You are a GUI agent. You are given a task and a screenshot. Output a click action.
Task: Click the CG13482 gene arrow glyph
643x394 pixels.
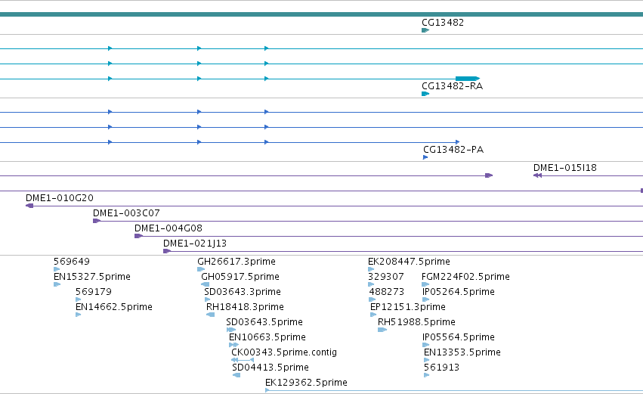point(425,30)
